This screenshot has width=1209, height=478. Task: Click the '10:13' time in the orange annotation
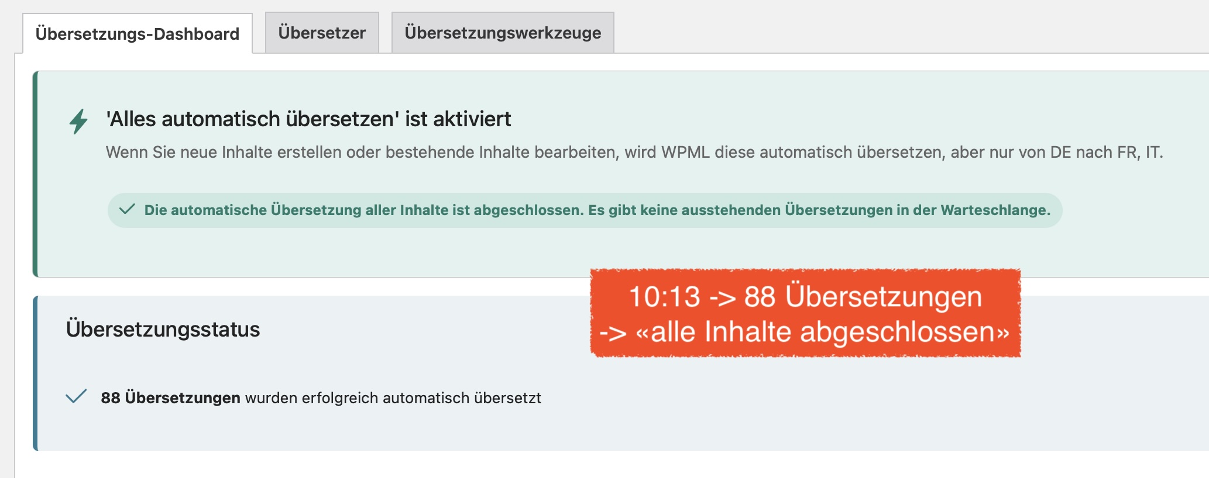pyautogui.click(x=664, y=297)
